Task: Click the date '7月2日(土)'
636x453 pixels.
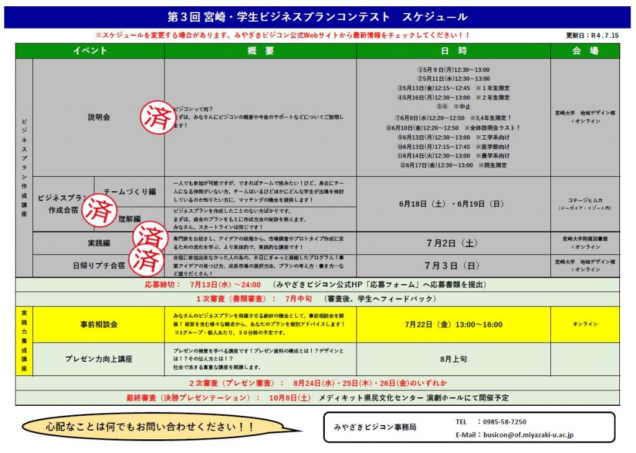Action: click(x=452, y=243)
